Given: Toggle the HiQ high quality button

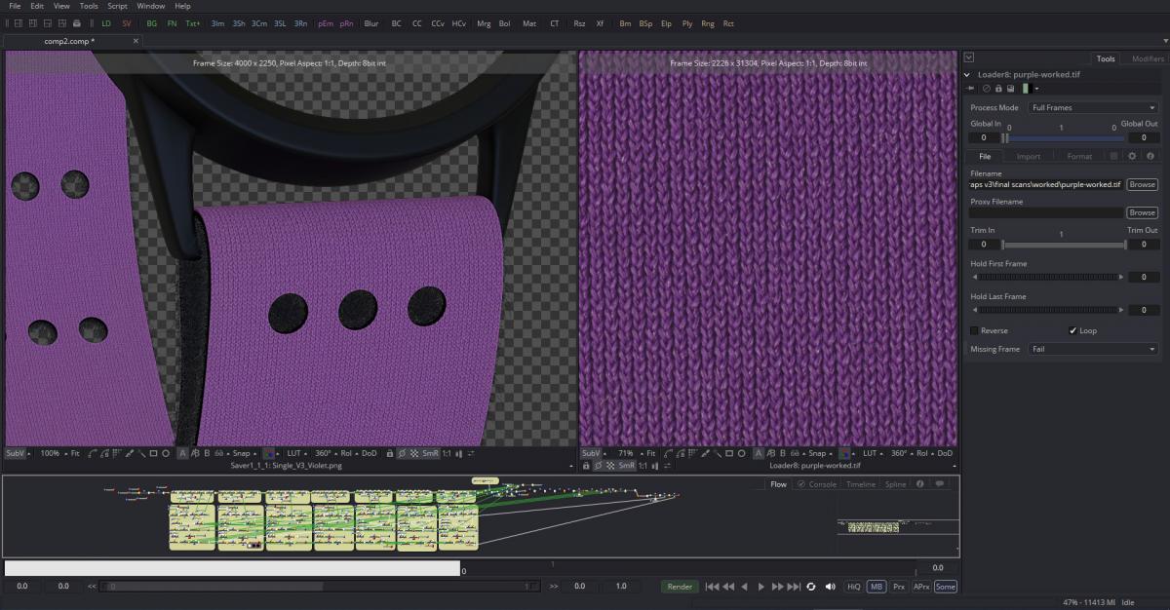Looking at the screenshot, I should [853, 587].
